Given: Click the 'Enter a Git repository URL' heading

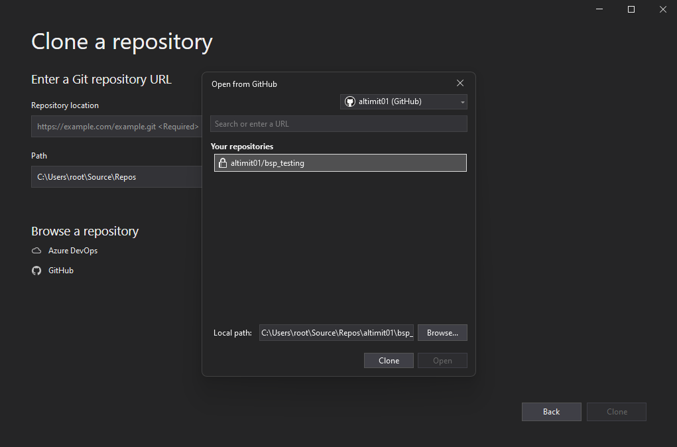Looking at the screenshot, I should tap(101, 80).
